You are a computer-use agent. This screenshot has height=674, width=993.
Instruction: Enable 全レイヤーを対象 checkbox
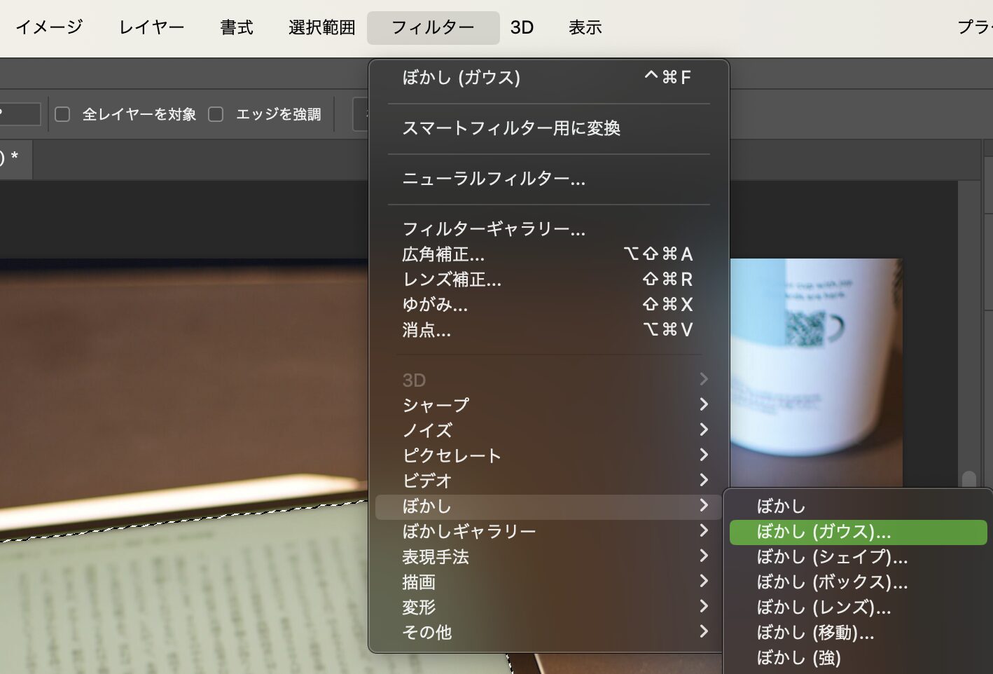click(62, 114)
